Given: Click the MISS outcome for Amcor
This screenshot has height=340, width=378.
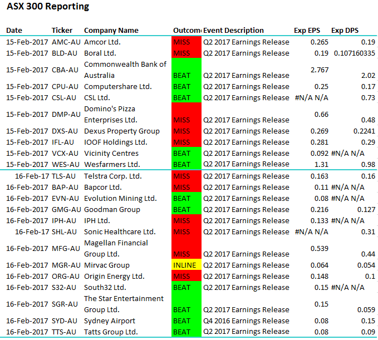Looking at the screenshot, I should click(186, 42).
